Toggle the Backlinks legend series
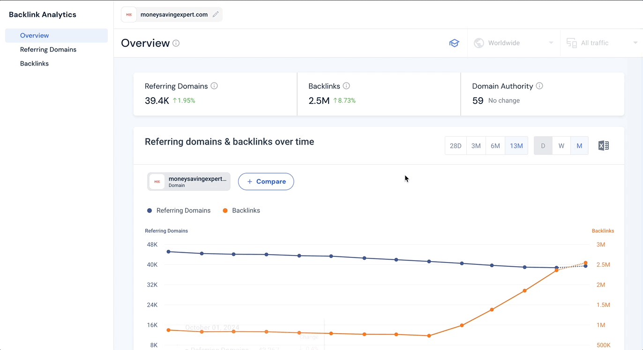This screenshot has width=643, height=350. pyautogui.click(x=241, y=211)
